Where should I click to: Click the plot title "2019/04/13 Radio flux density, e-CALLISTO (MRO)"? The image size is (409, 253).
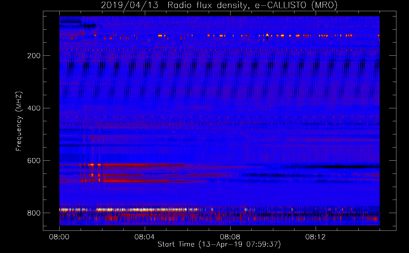coord(219,5)
